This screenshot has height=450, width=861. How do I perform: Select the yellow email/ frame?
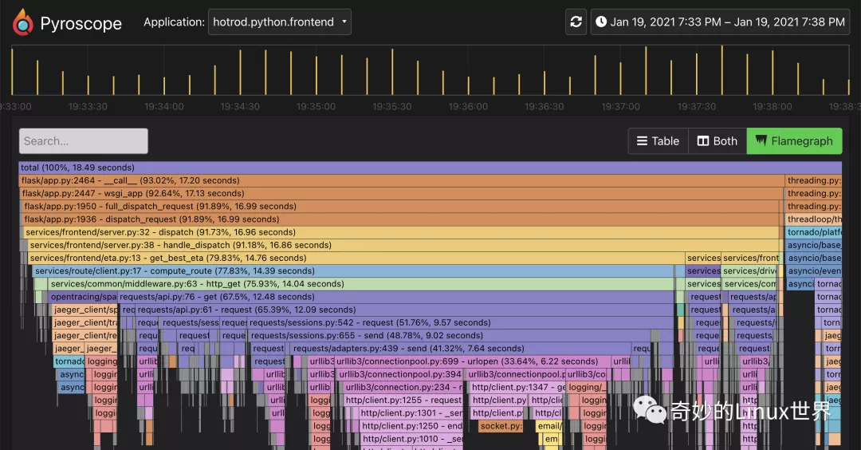click(549, 426)
